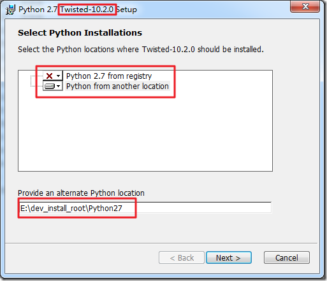The image size is (327, 281).
Task: Click the red X icon beside Python 2.7 from registry
Action: tap(49, 76)
